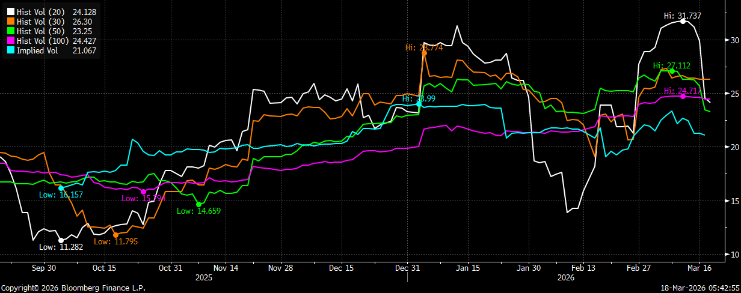Click the legend value 24.427
Screen dimensions: 741x293
coord(84,41)
